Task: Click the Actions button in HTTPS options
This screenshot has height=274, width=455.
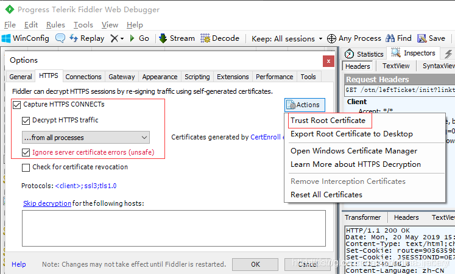Action: (305, 105)
